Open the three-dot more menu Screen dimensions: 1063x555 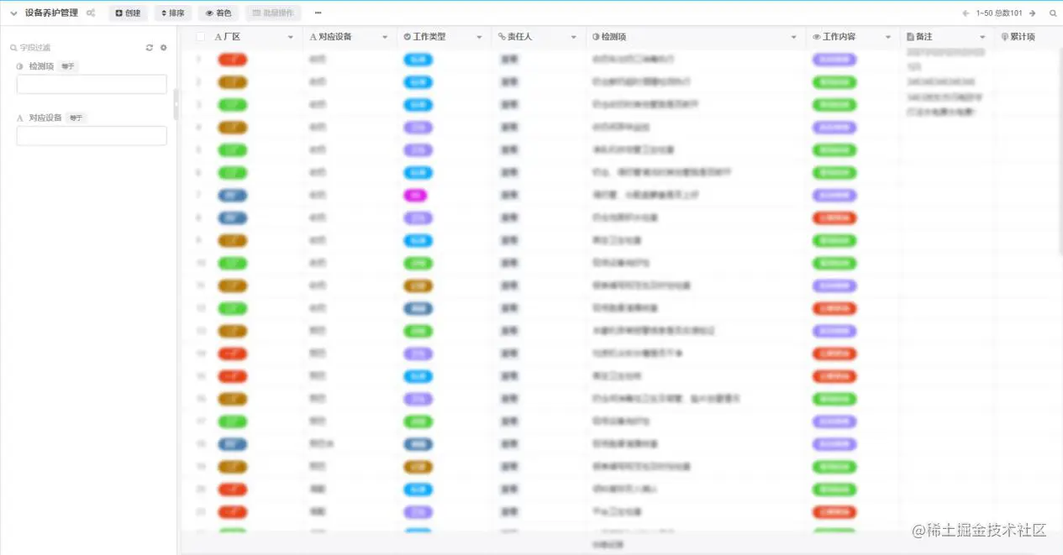[x=318, y=13]
